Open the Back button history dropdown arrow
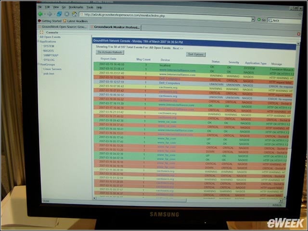The image size is (308, 231). pos(45,14)
